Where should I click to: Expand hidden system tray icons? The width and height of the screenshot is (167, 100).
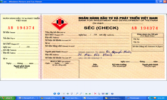tap(149, 98)
